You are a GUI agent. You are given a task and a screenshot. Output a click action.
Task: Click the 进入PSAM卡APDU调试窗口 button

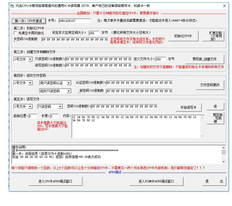click(x=157, y=181)
